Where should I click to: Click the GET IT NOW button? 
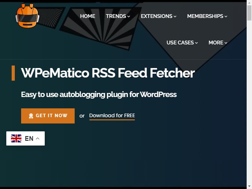pyautogui.click(x=48, y=116)
